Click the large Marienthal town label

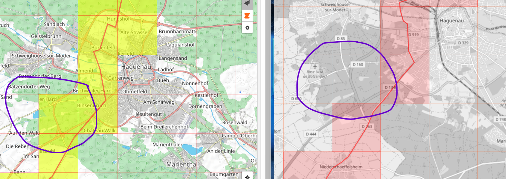[x=182, y=165]
